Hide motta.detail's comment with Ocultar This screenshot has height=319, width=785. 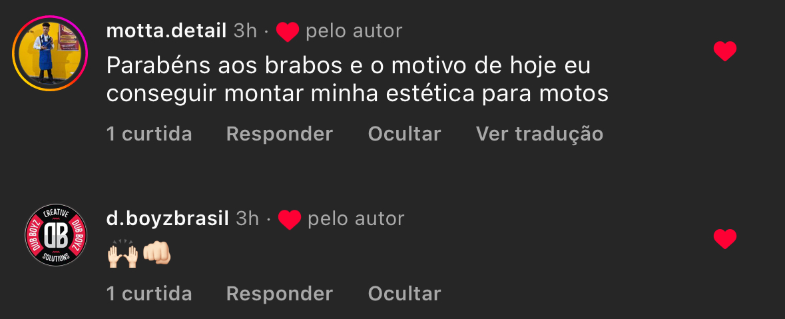(405, 134)
